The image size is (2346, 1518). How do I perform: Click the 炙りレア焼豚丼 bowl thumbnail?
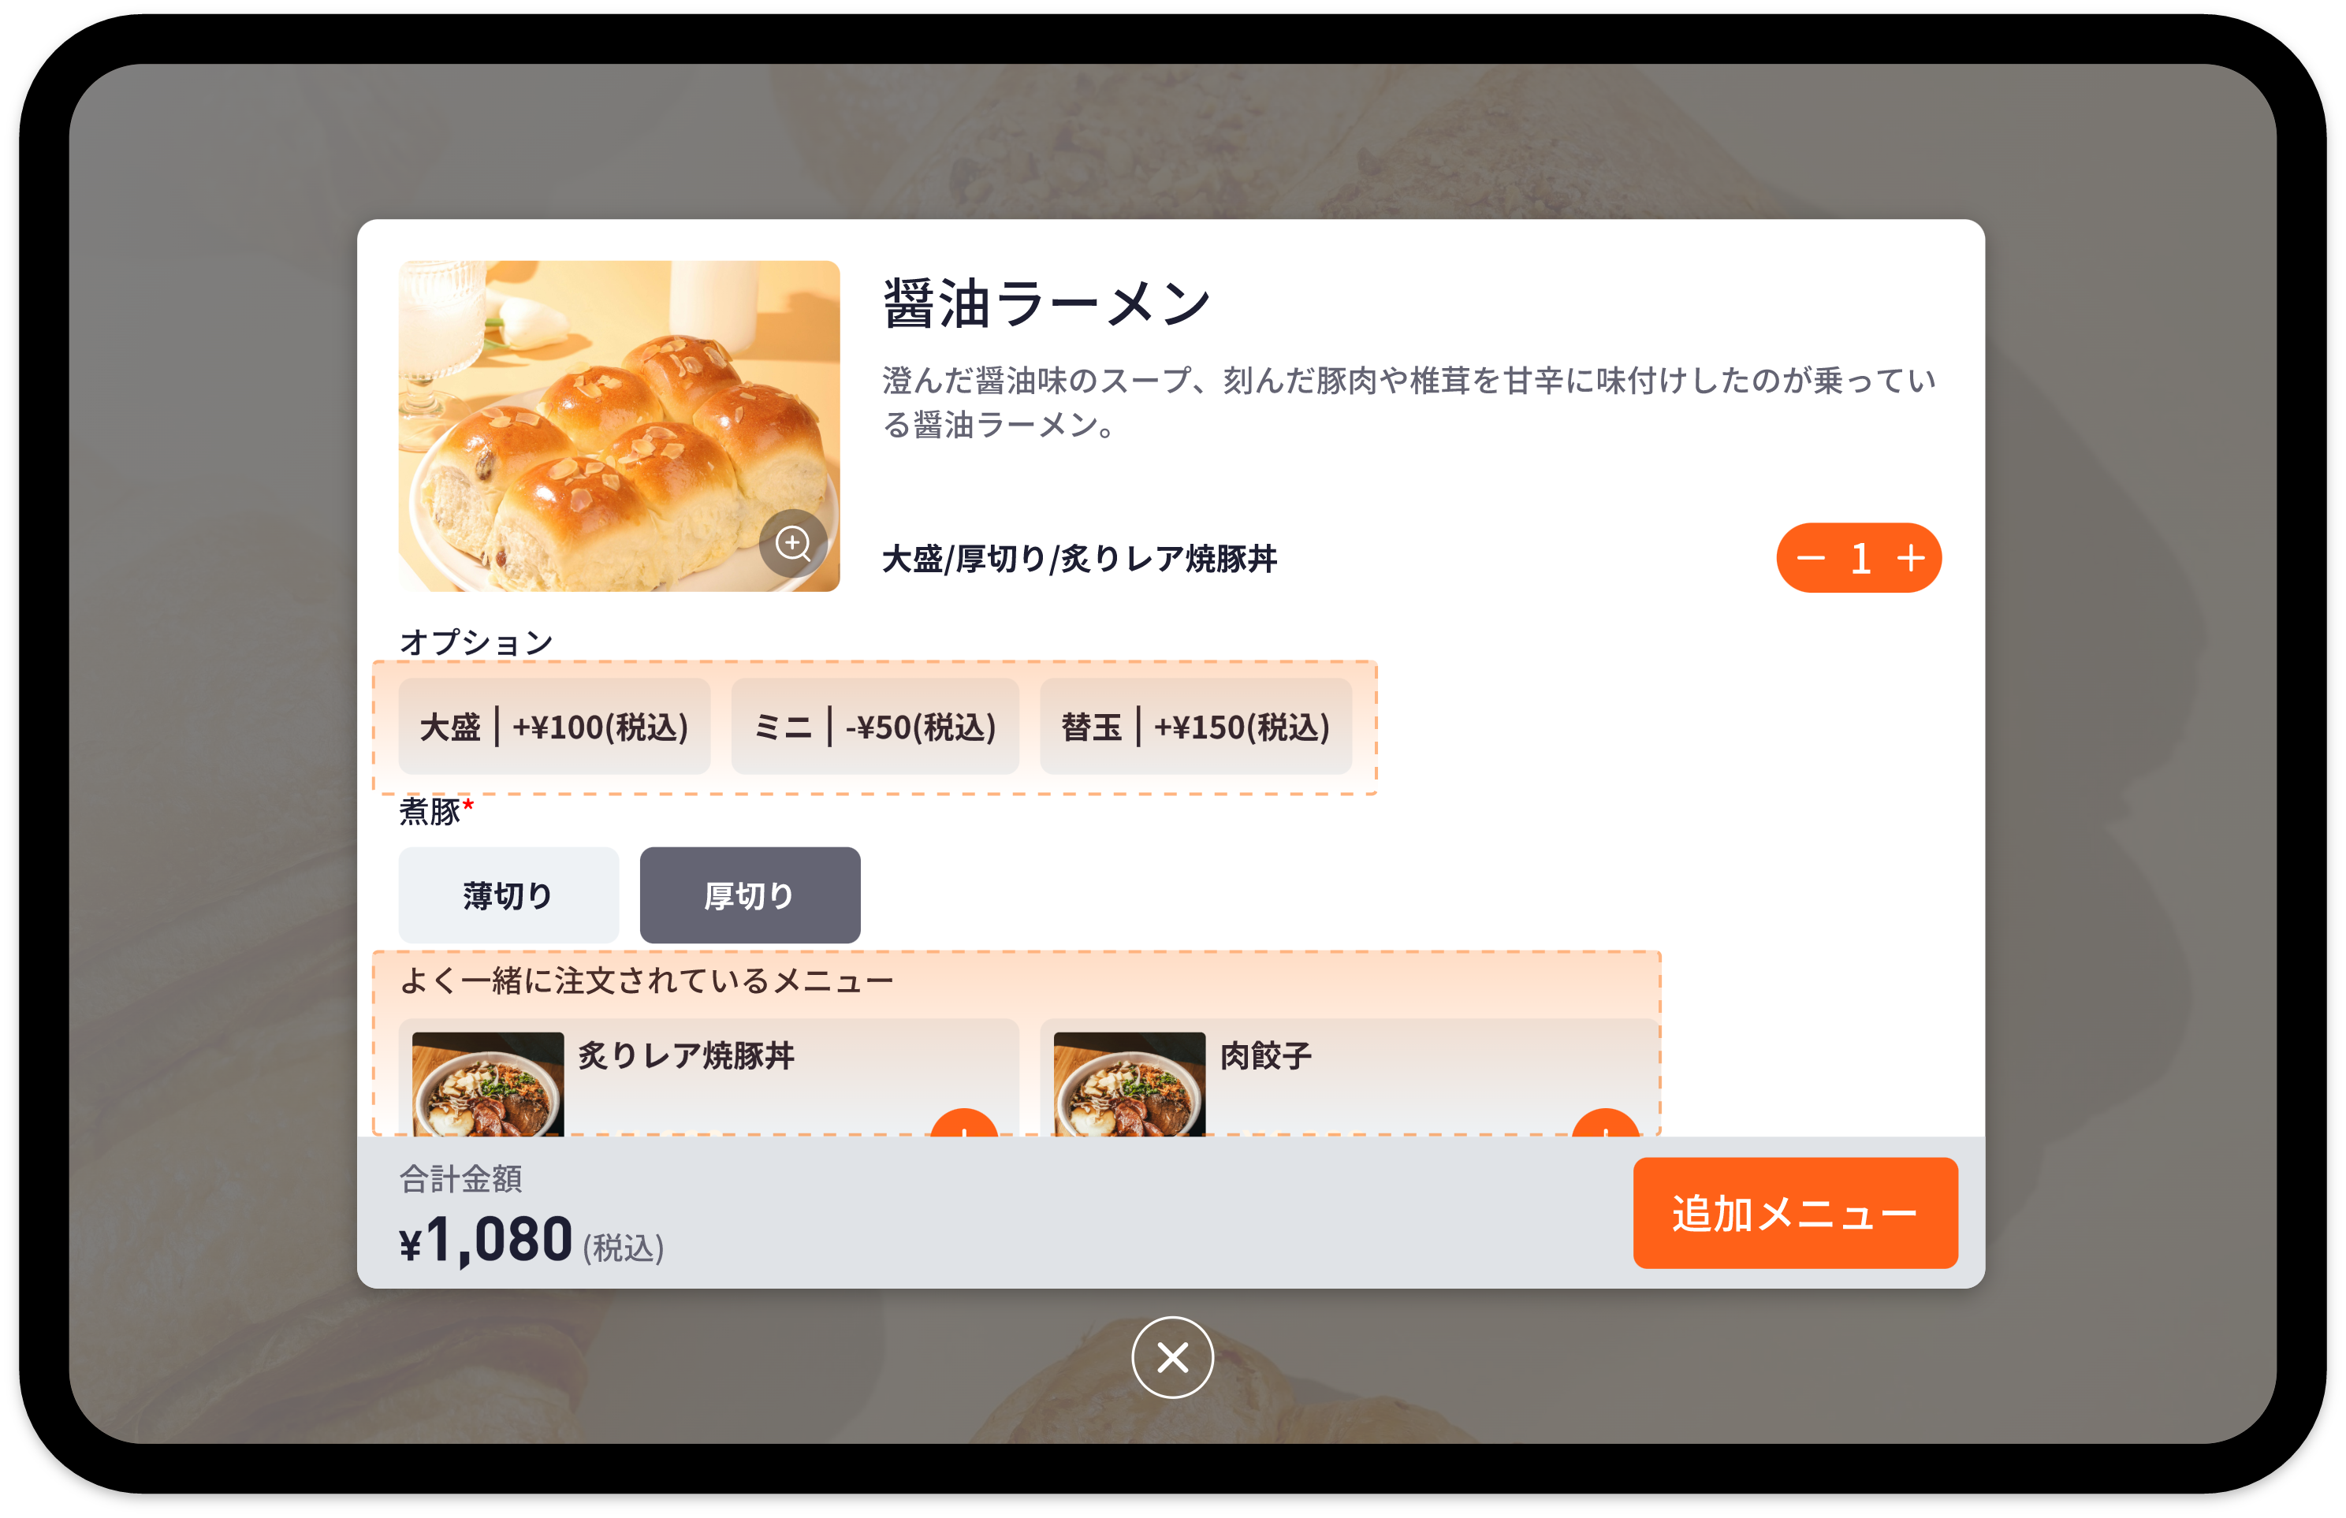(x=488, y=1085)
